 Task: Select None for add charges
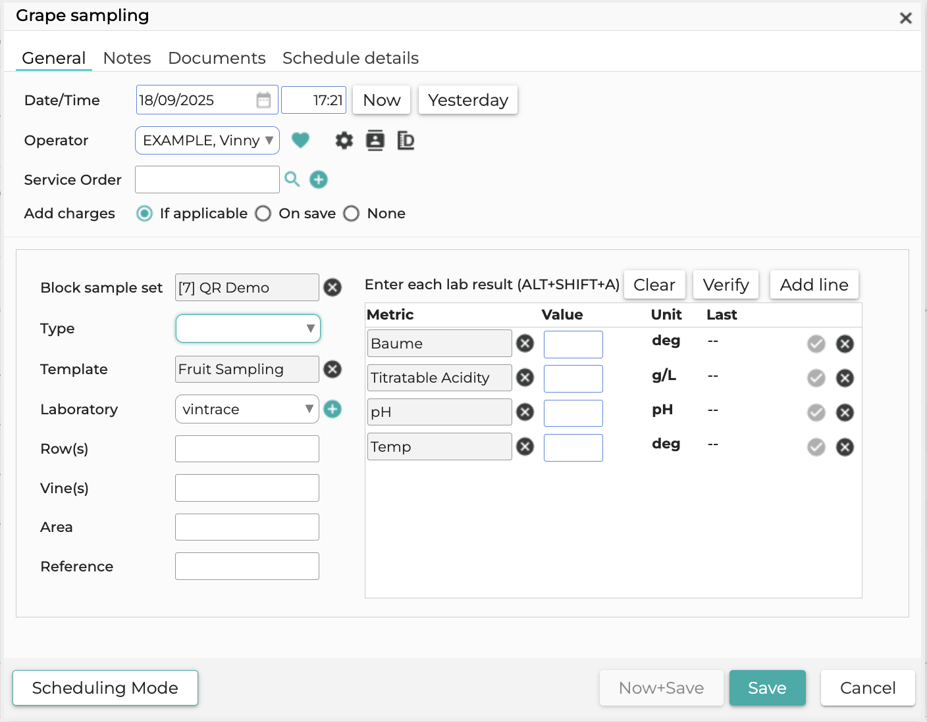(352, 214)
